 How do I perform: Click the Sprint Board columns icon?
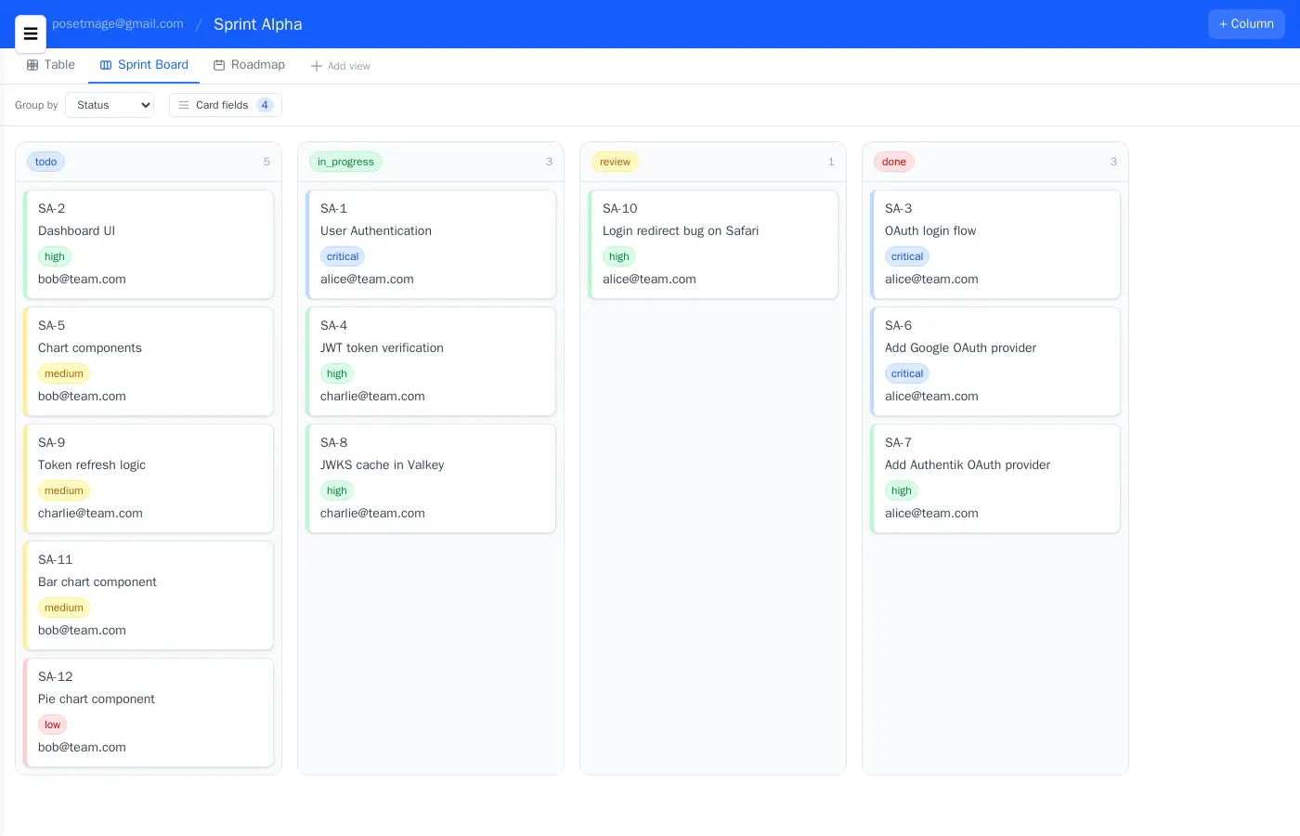pyautogui.click(x=106, y=65)
